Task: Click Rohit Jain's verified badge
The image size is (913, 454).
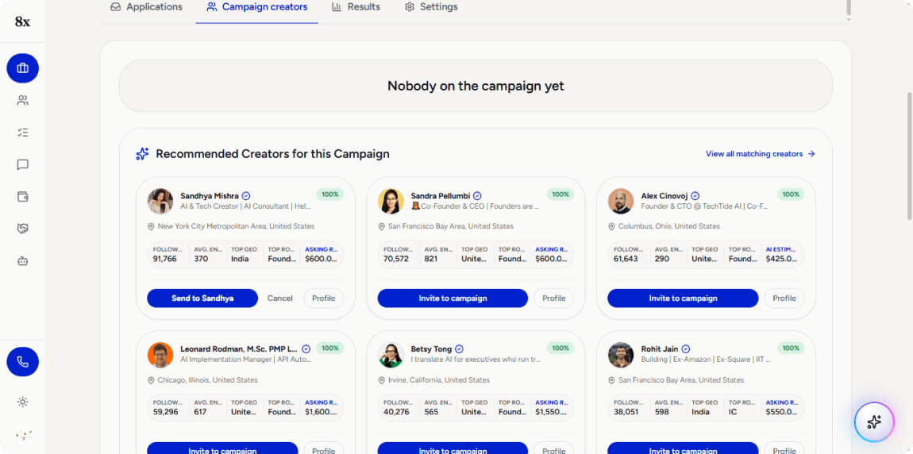Action: click(x=686, y=349)
